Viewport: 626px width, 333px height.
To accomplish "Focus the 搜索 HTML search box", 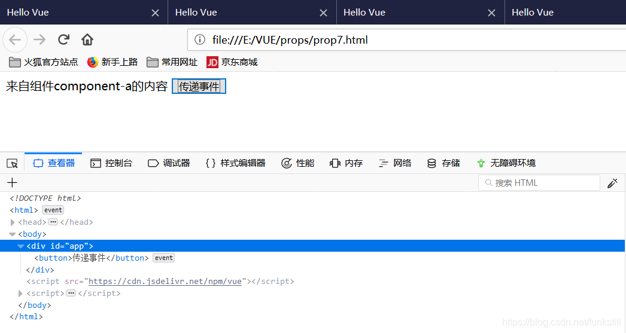I will click(539, 183).
